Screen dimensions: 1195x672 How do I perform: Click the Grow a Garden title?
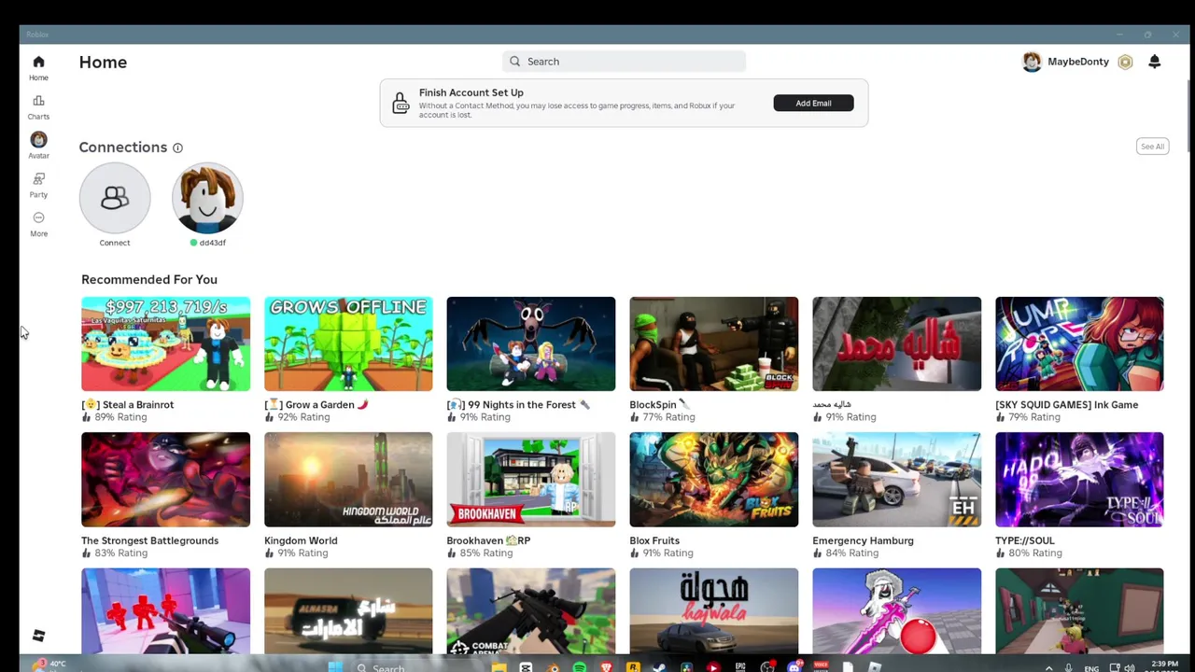[316, 405]
